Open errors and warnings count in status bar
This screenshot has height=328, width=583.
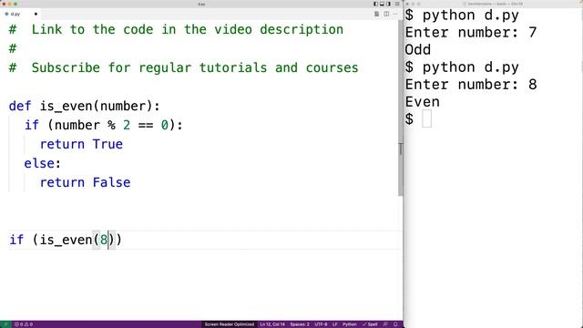coord(24,324)
